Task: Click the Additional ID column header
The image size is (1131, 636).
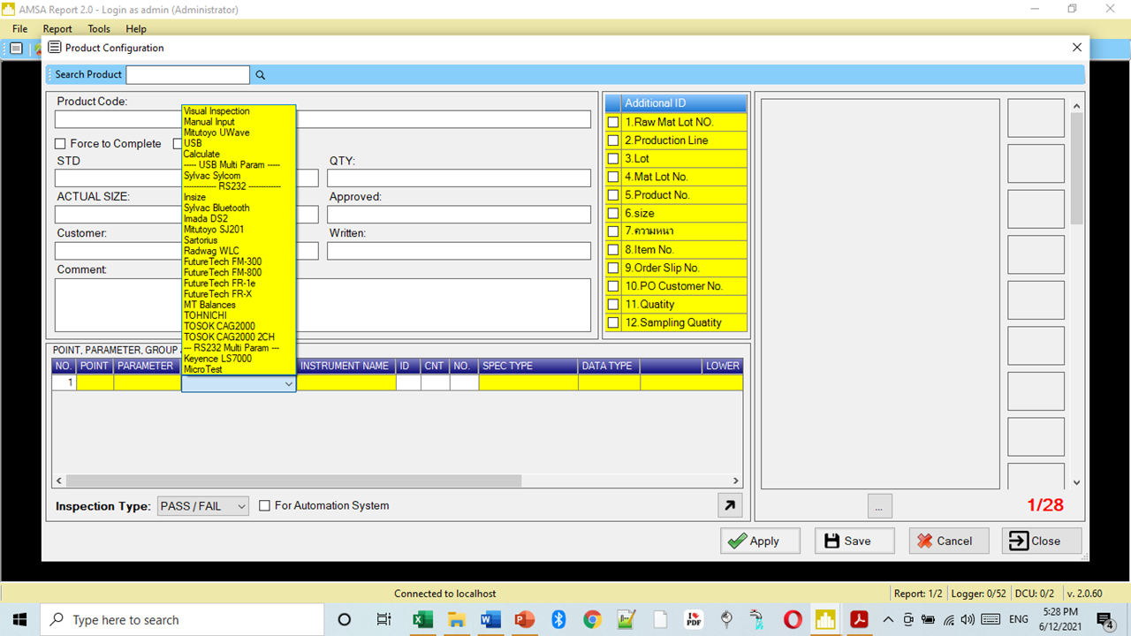Action: [x=685, y=103]
